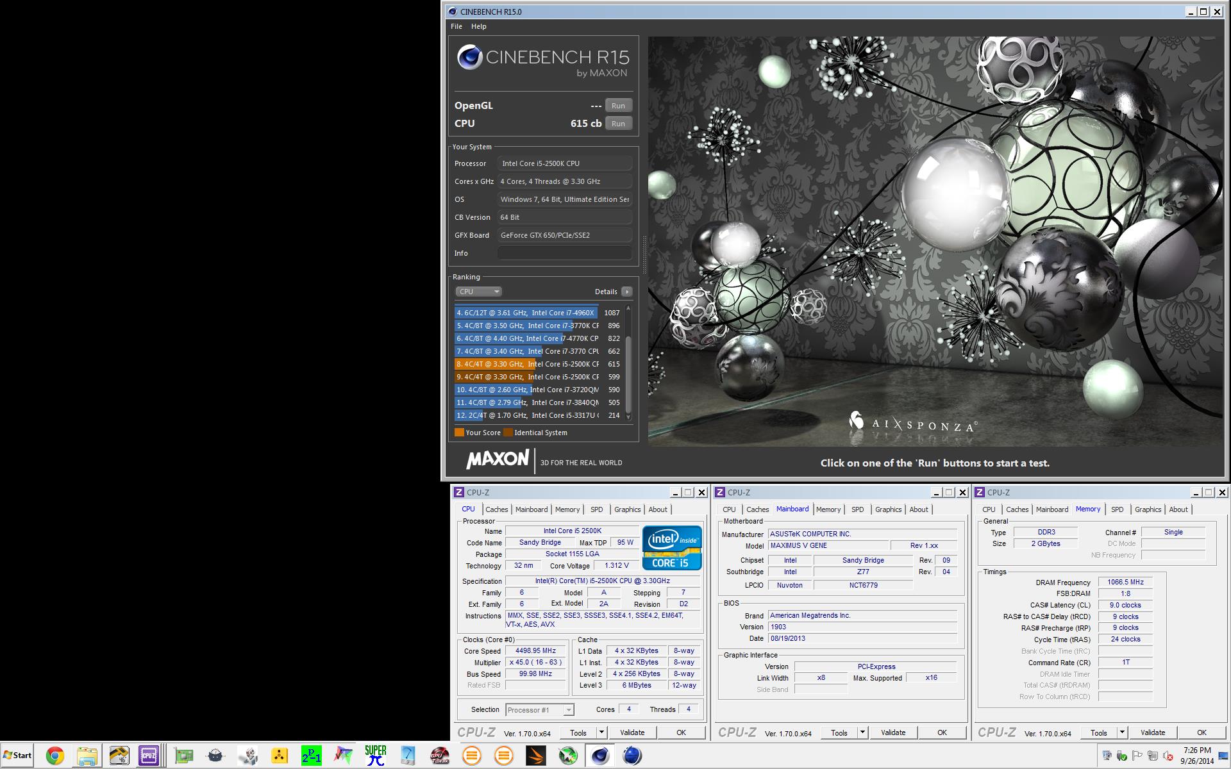Switch to Caches tab in CPU-Z CPU-tab window
Image resolution: width=1231 pixels, height=769 pixels.
pyautogui.click(x=496, y=509)
